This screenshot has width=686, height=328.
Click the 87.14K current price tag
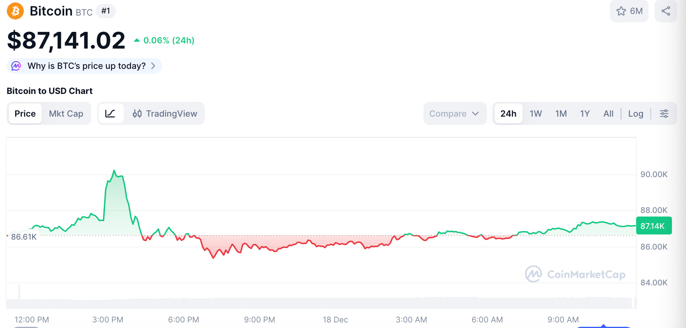[x=654, y=226]
